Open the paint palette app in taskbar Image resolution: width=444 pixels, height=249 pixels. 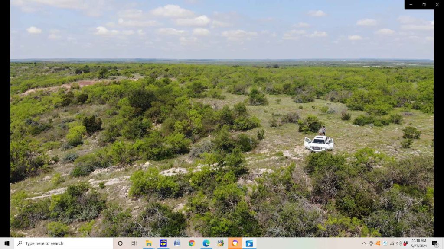click(221, 243)
